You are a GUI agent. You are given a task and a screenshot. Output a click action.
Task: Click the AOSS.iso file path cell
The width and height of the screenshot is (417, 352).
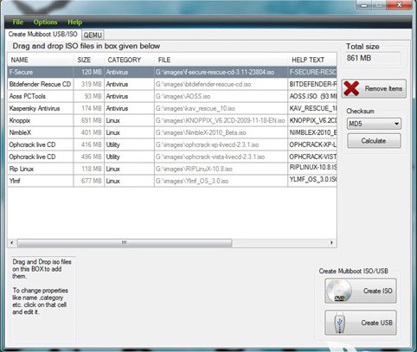coord(221,96)
